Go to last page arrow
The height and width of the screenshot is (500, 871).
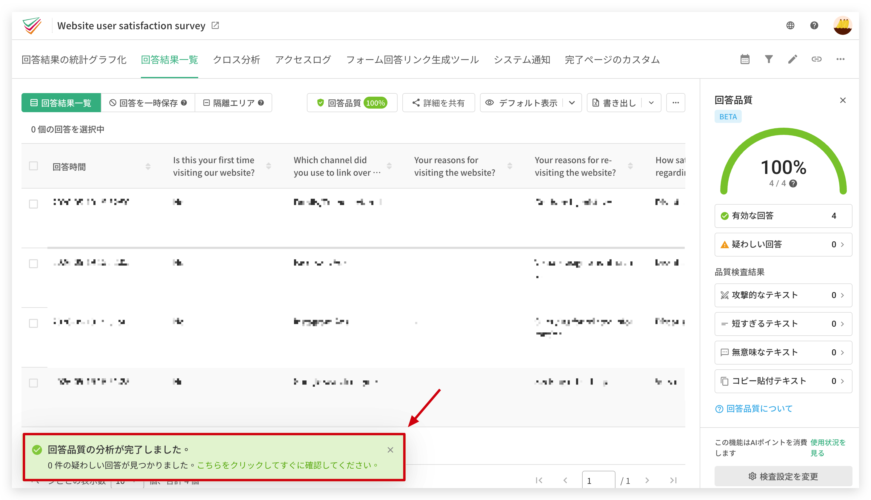pyautogui.click(x=673, y=480)
